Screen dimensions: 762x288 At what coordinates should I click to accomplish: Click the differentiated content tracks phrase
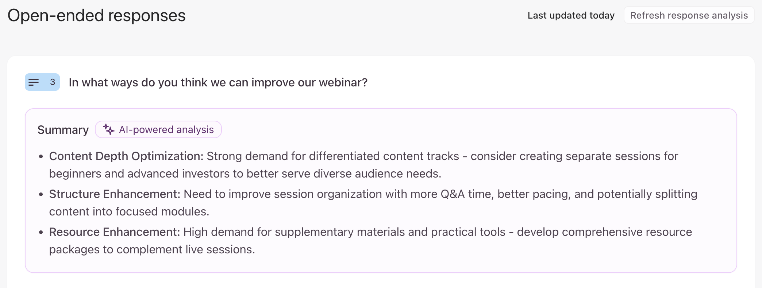(x=384, y=156)
